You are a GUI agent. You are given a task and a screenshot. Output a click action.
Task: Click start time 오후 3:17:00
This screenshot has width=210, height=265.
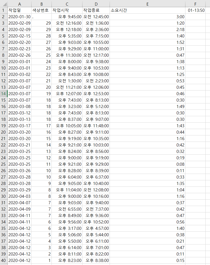click(67, 229)
